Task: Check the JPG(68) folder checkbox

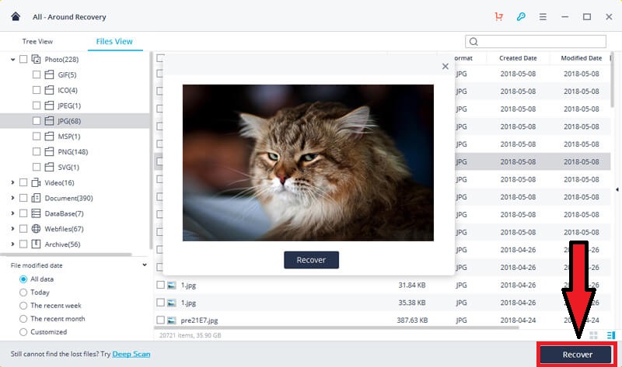Action: [x=37, y=121]
